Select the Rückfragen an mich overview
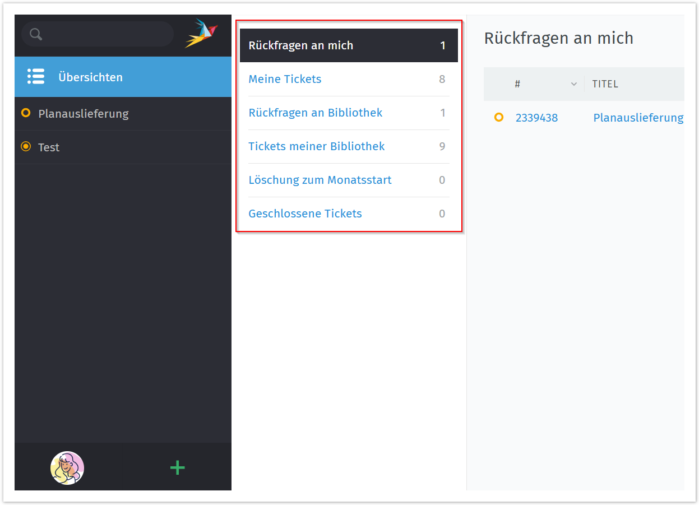The height and width of the screenshot is (505, 699). pos(301,45)
